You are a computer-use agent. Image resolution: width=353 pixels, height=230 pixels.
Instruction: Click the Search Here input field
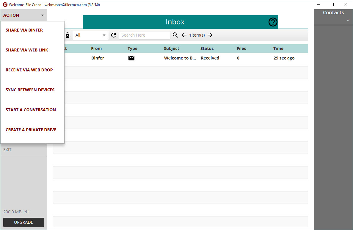(x=145, y=35)
